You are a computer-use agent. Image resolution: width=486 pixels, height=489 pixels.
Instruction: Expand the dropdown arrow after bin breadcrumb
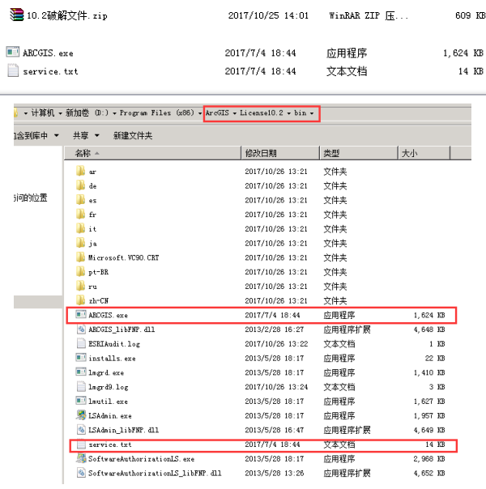pyautogui.click(x=312, y=113)
